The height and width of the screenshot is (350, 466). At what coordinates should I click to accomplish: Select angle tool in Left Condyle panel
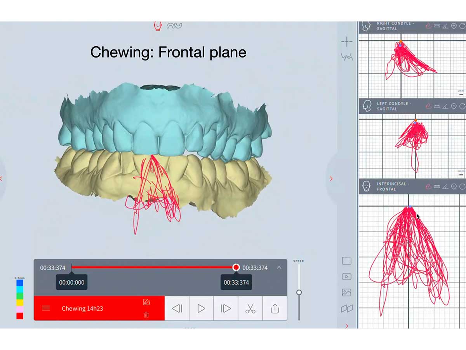[445, 106]
